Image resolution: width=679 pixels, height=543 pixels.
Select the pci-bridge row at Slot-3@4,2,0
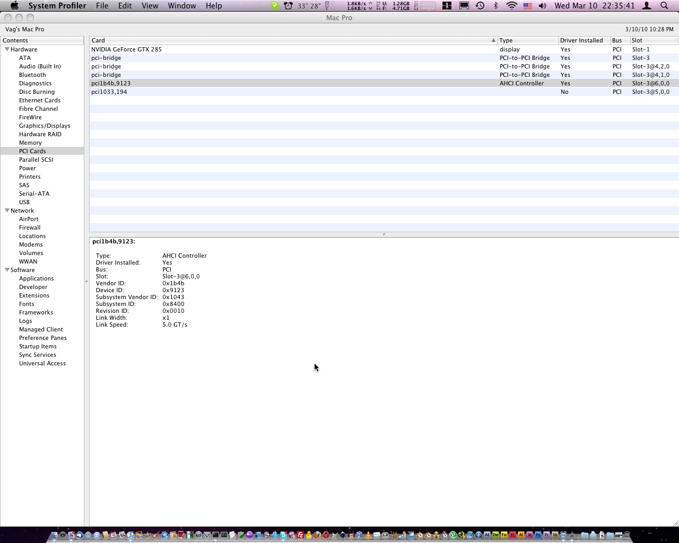[x=384, y=66]
